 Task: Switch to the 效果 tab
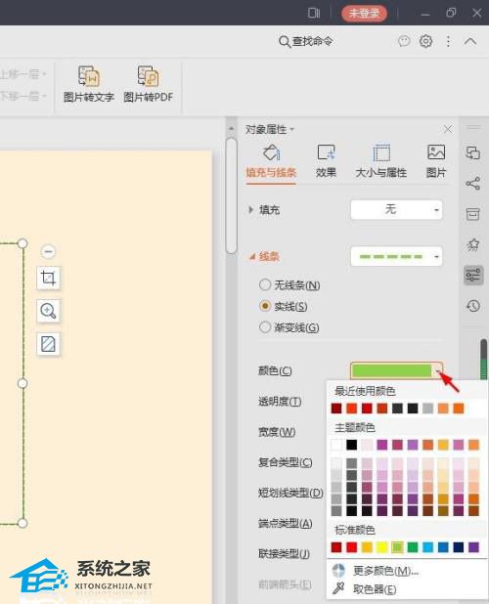coord(326,162)
